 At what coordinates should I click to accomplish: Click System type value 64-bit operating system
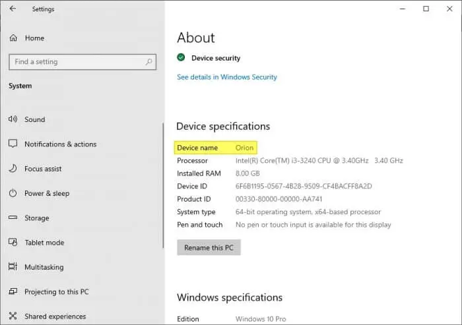[x=308, y=212]
